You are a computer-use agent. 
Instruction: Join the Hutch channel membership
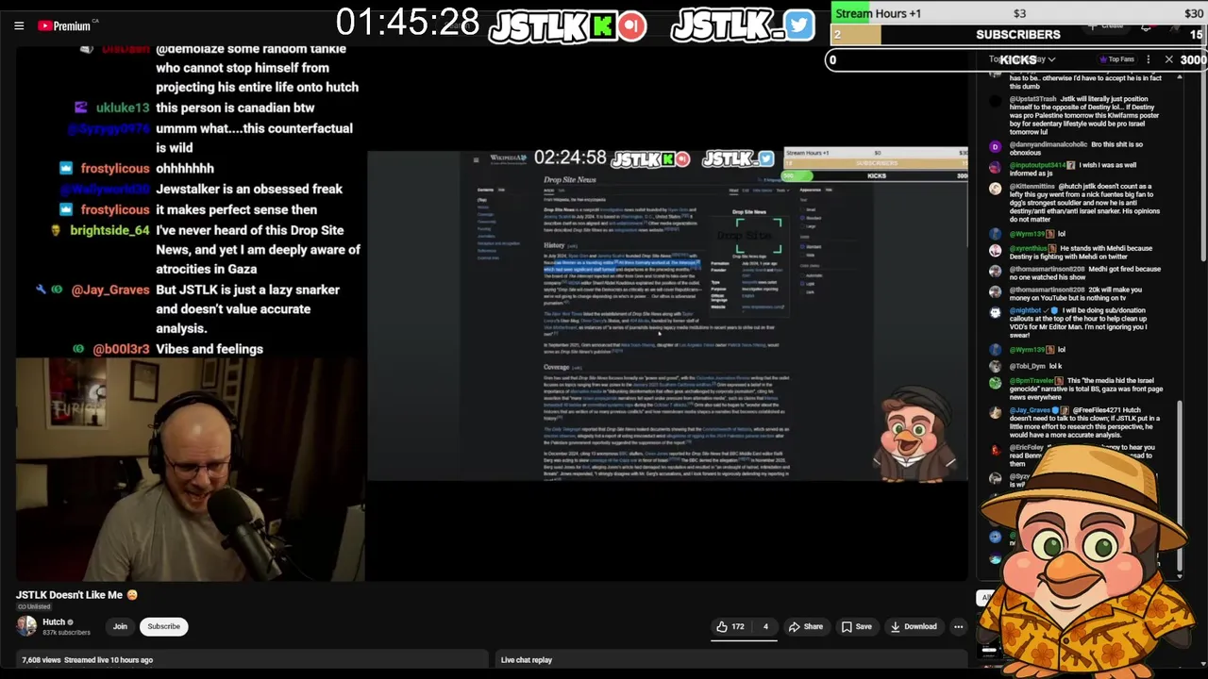coord(120,626)
